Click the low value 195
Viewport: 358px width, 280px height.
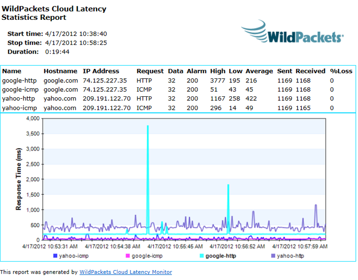(235, 80)
